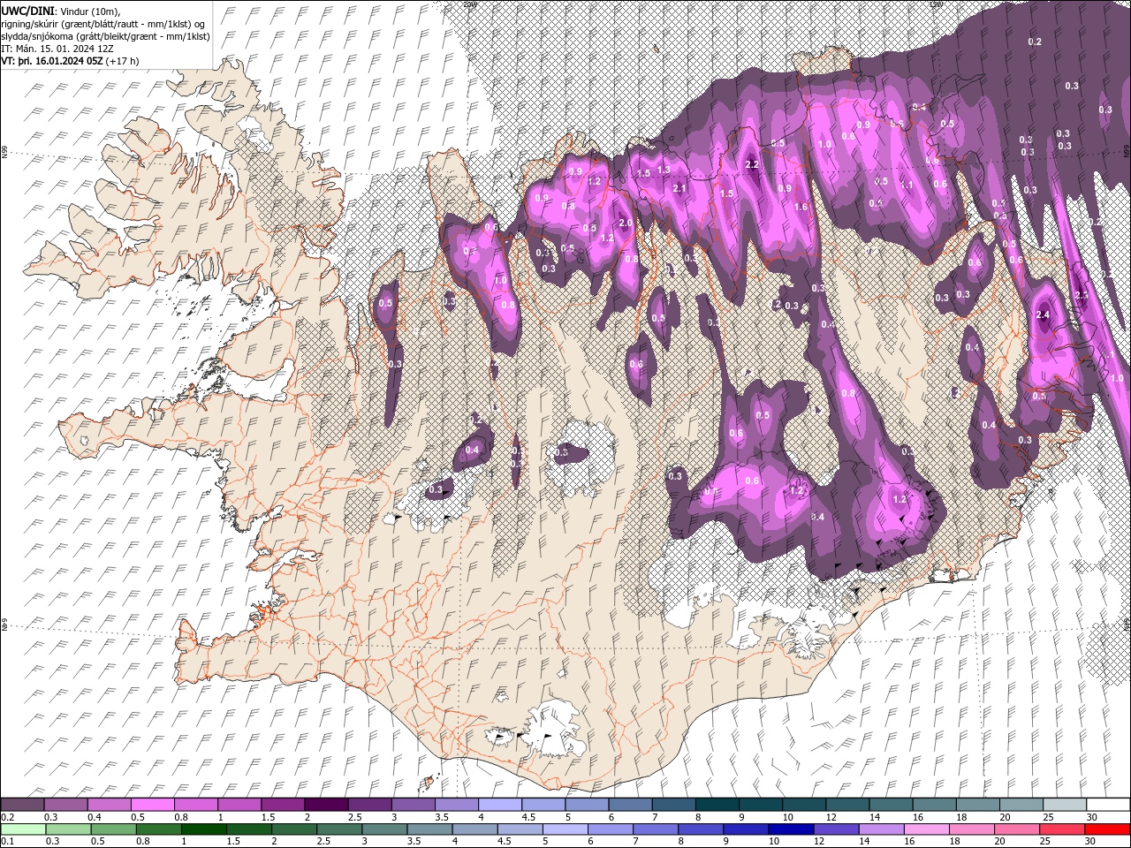Click the '0.2' label in the snow scale
Screen dimensions: 1131x848
(x=8, y=817)
